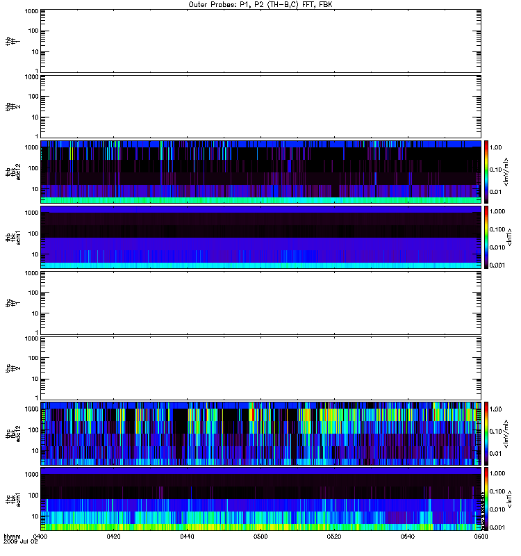Viewport: 521px width, 556px height.
Task: Click the 0520 time axis label
Action: click(334, 536)
